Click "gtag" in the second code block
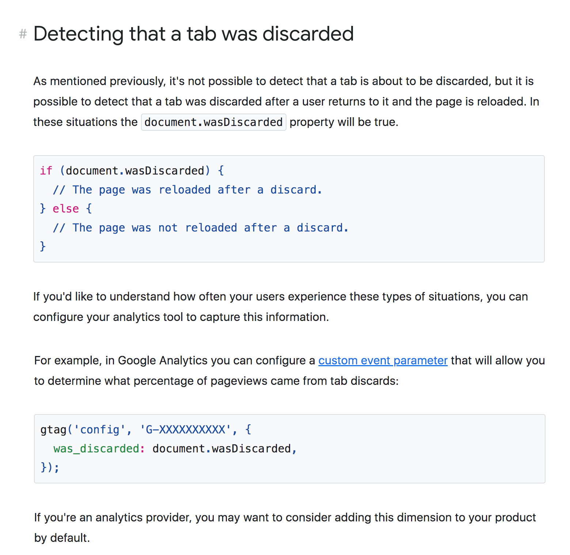570x555 pixels. pyautogui.click(x=53, y=429)
